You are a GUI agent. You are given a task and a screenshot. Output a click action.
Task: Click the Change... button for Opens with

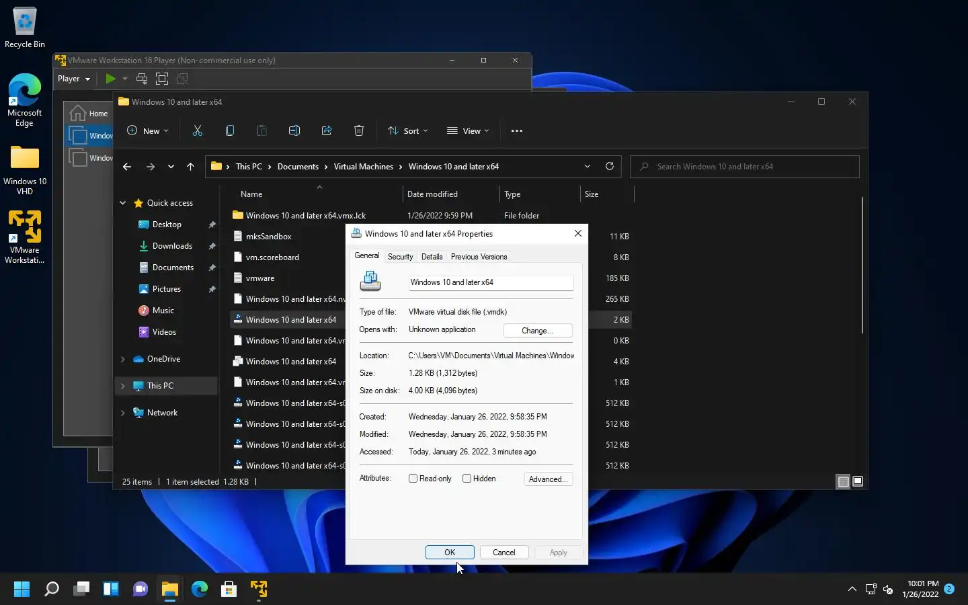pyautogui.click(x=538, y=331)
